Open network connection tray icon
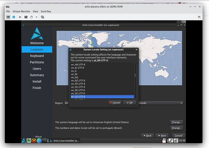Screen dimensions: 209x148 tap(171, 141)
